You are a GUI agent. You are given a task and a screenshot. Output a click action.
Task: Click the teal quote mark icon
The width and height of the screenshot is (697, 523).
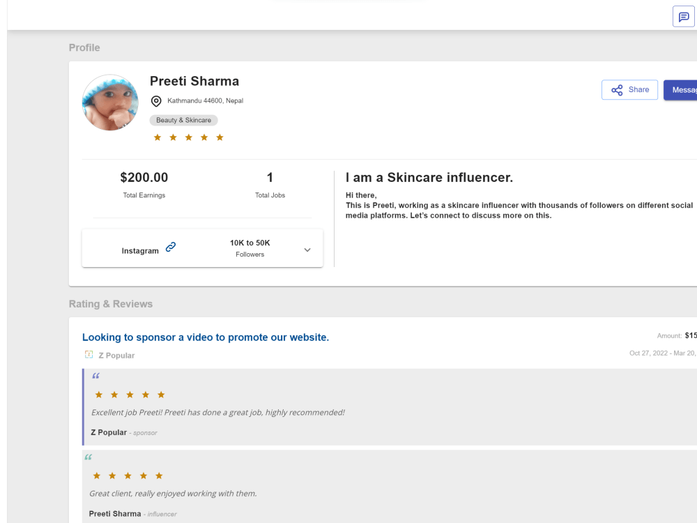tap(88, 457)
